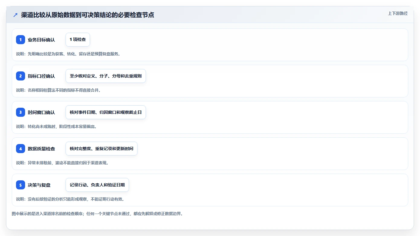Click the 时间窗口确认 step title
Image resolution: width=420 pixels, height=236 pixels.
pos(41,112)
